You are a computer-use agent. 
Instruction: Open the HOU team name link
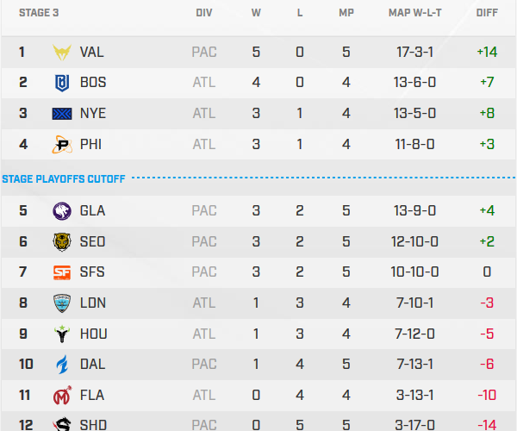(x=92, y=334)
